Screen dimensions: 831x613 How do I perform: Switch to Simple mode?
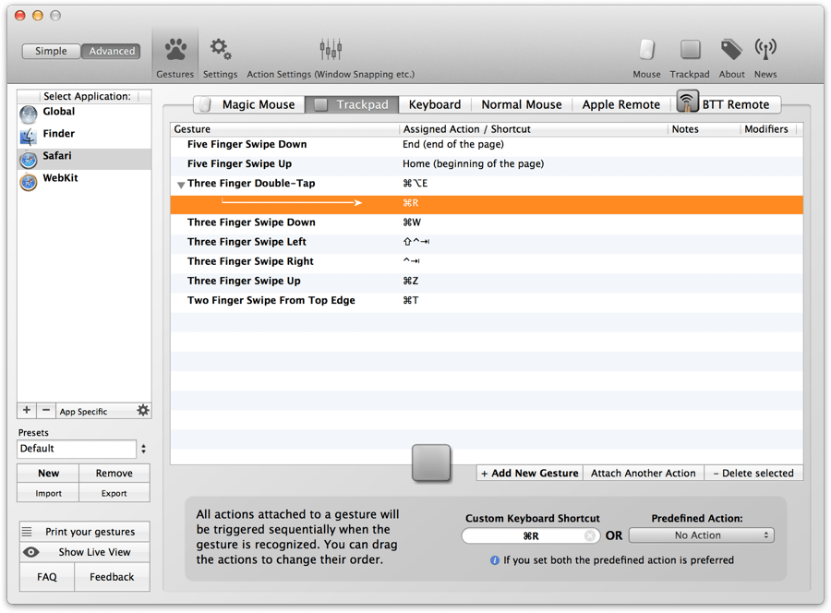pos(51,51)
